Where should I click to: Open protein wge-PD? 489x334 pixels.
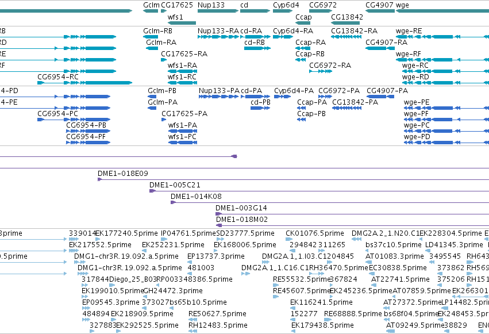(417, 137)
